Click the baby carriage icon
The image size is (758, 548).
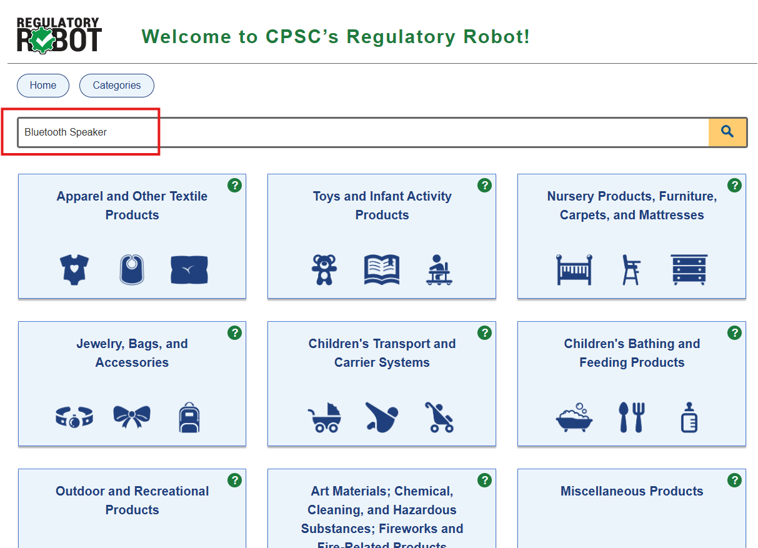[324, 417]
